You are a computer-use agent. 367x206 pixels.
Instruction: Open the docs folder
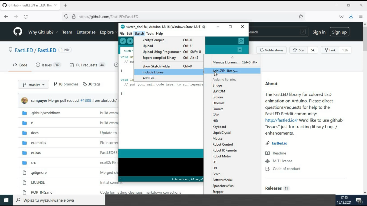35,133
